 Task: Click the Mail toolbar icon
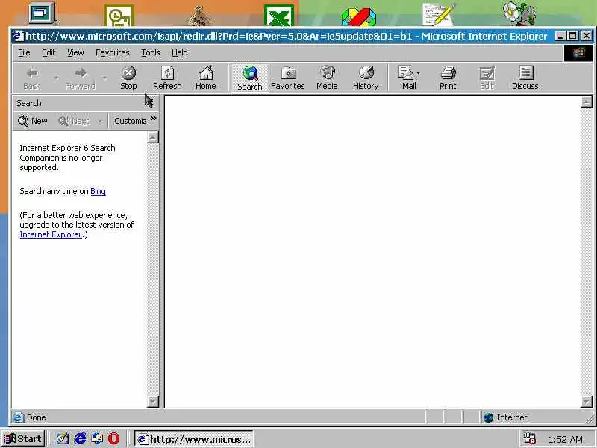click(x=407, y=78)
